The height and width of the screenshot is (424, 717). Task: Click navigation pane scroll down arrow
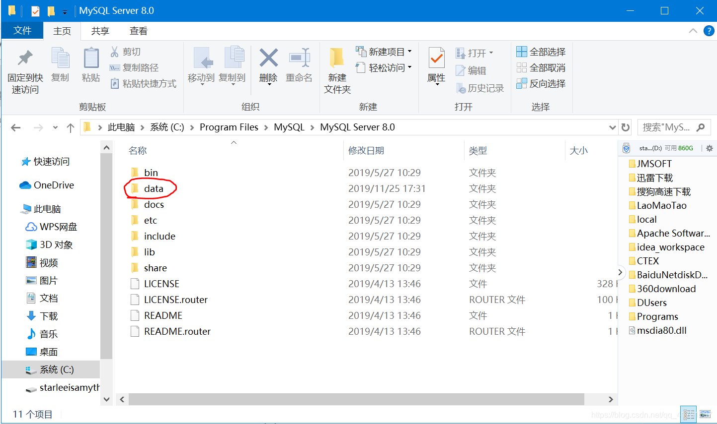pyautogui.click(x=106, y=399)
